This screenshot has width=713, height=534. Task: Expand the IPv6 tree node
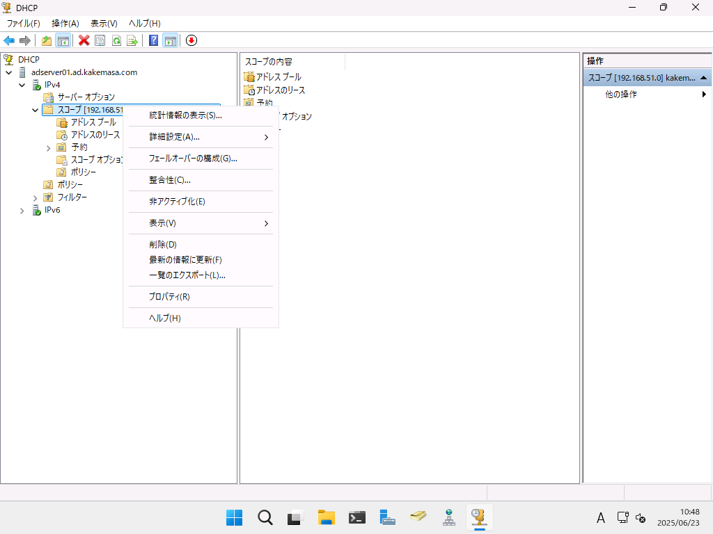[x=22, y=210]
